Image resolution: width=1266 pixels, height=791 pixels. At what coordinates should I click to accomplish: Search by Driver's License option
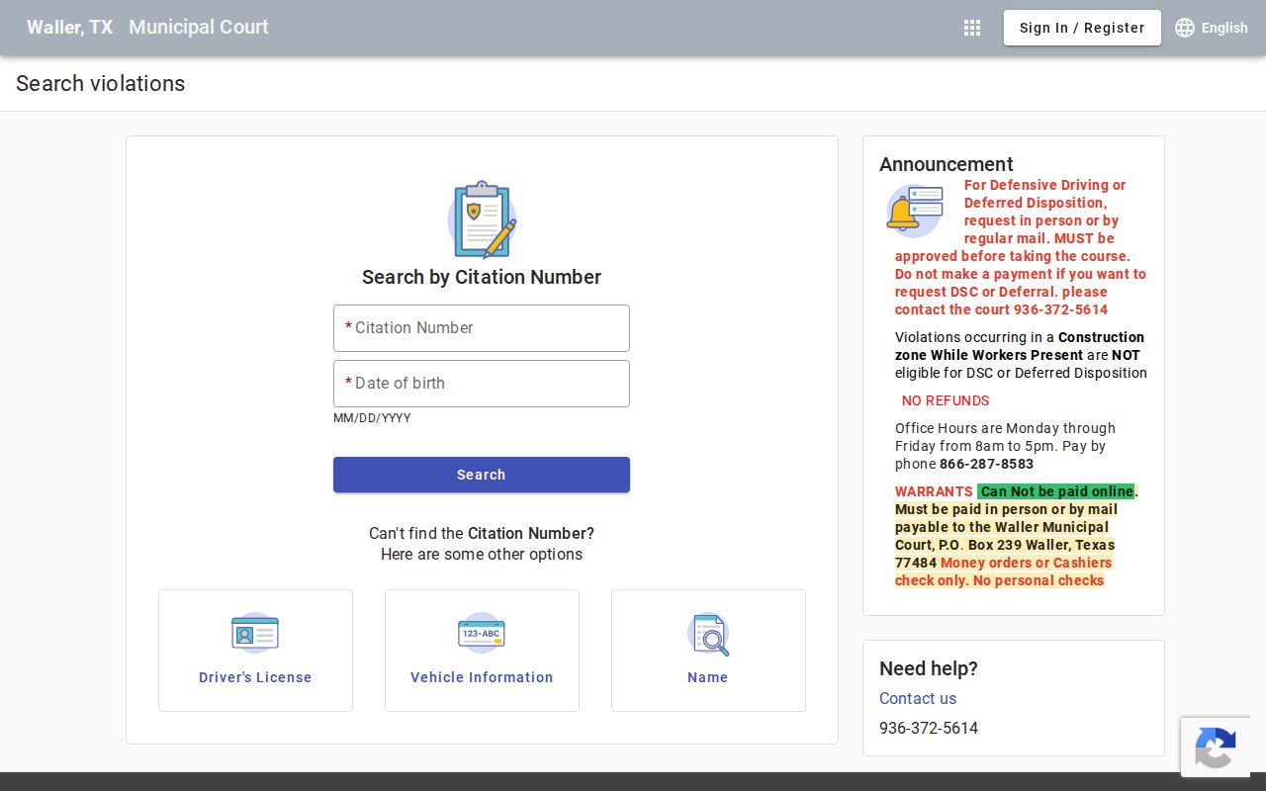tap(255, 651)
